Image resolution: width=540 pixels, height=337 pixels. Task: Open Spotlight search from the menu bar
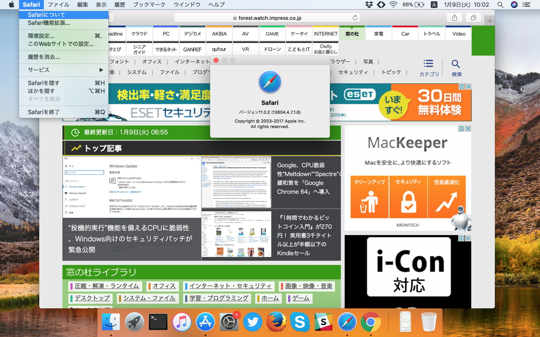coord(500,5)
